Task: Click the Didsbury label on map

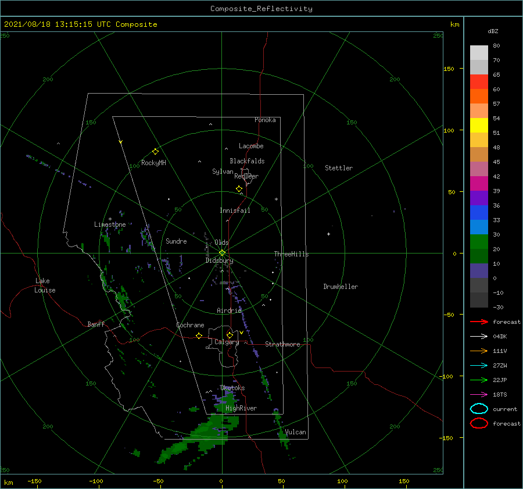Action: click(x=219, y=260)
